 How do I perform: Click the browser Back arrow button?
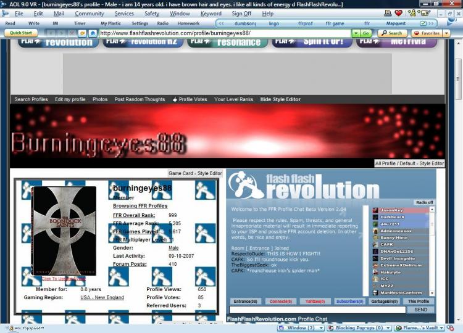[x=51, y=33]
